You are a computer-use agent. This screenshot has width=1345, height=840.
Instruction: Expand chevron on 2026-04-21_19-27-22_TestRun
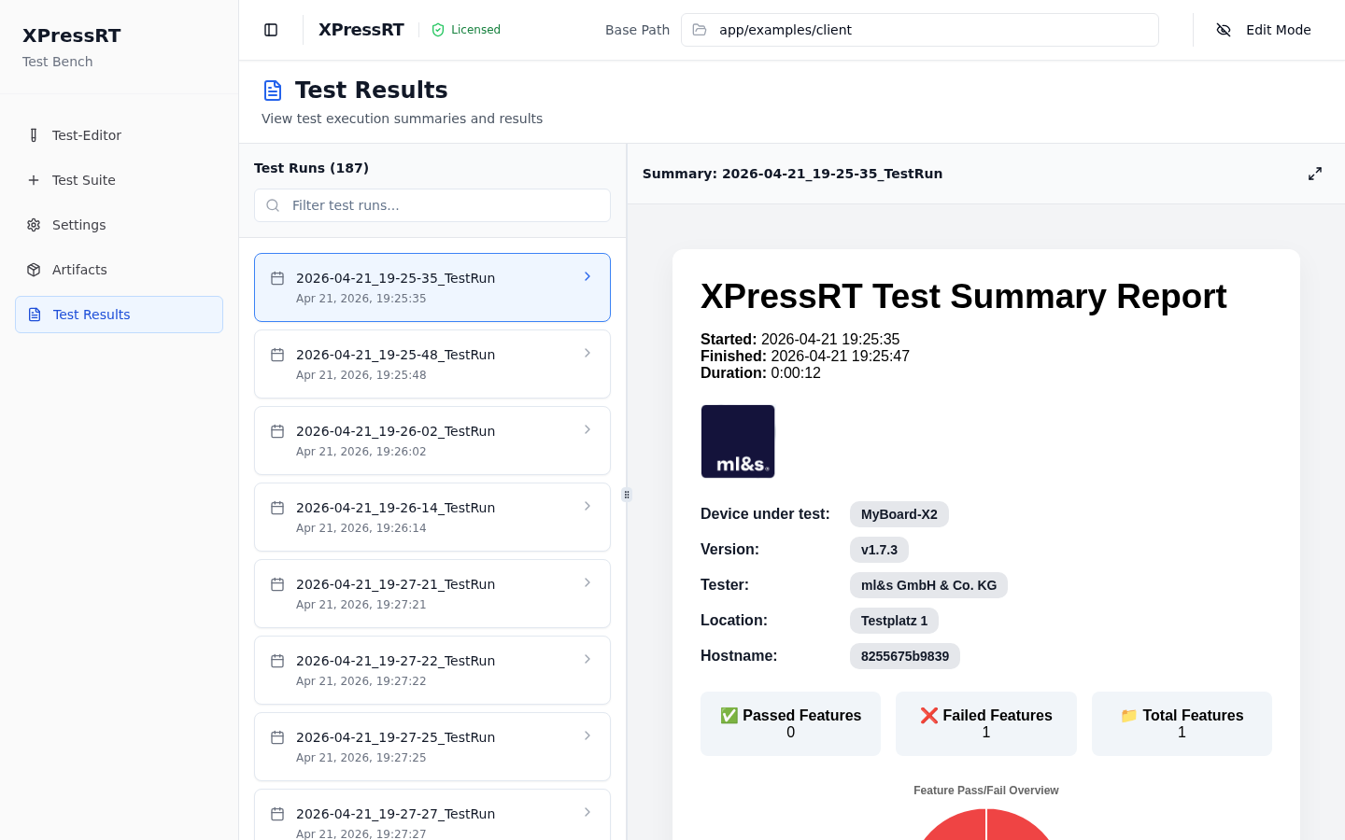(x=588, y=659)
